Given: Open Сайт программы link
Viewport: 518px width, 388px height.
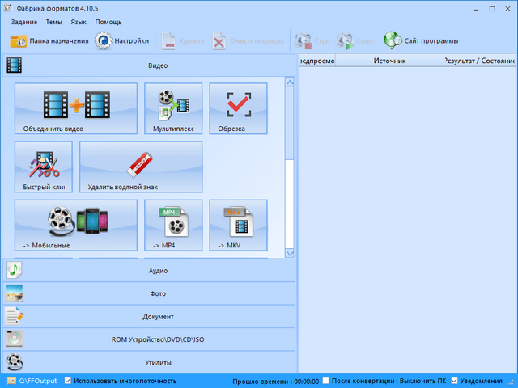Looking at the screenshot, I should pyautogui.click(x=421, y=40).
